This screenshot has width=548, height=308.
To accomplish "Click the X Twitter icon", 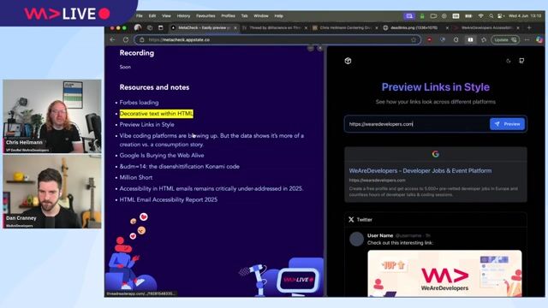I will click(351, 219).
